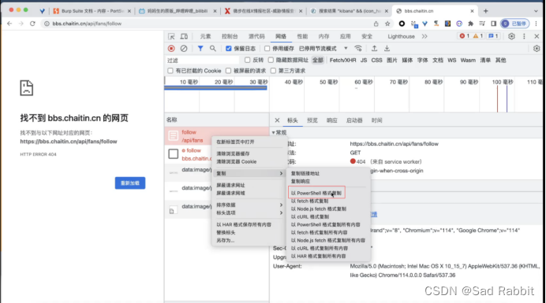Viewport: 546px width, 303px height.
Task: Reload the page with the refresh icon
Action: (32, 24)
